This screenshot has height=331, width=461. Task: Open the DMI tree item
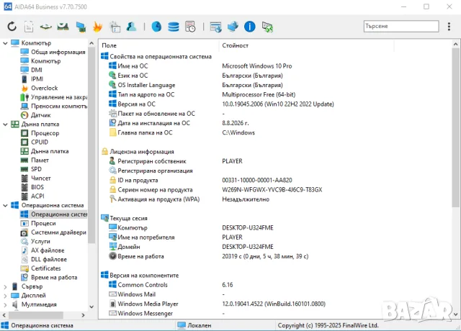37,70
